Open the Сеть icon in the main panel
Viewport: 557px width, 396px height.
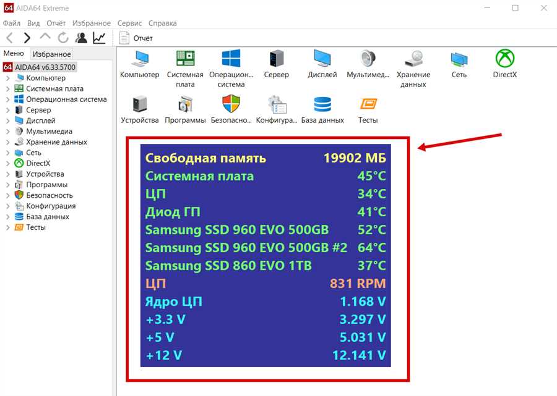459,64
